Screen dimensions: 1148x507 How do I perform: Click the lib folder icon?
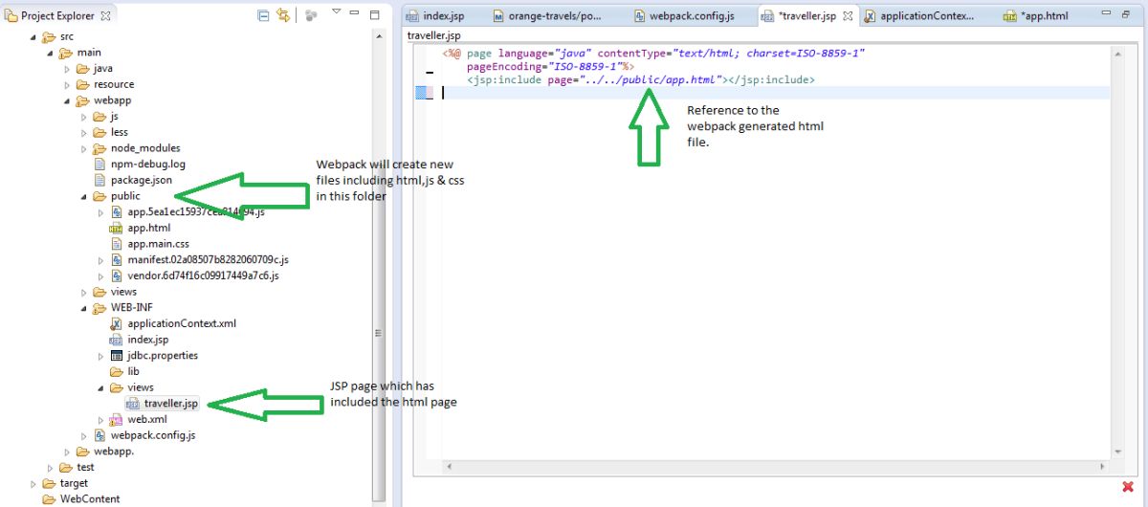coord(117,371)
